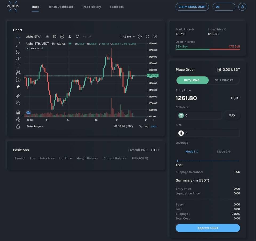This screenshot has width=256, height=241.
Task: Open the time axis settings gear
Action: (153, 120)
